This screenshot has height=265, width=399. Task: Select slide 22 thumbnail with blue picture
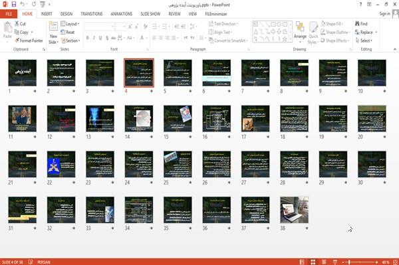(61, 164)
